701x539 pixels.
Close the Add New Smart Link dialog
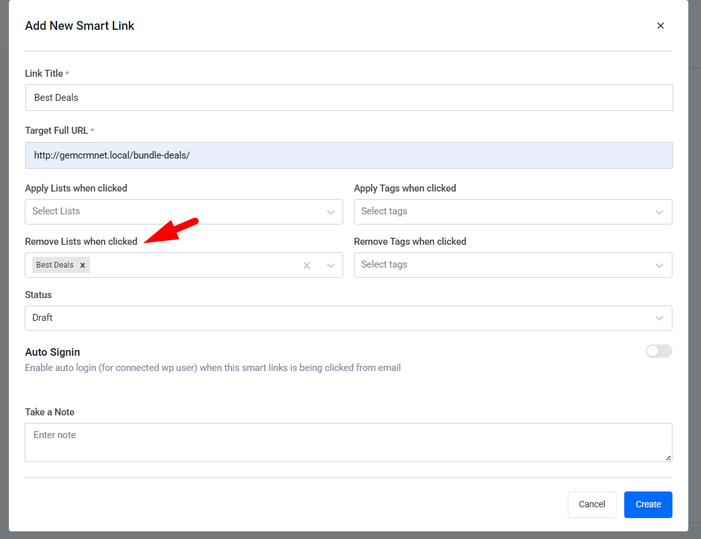coord(660,26)
